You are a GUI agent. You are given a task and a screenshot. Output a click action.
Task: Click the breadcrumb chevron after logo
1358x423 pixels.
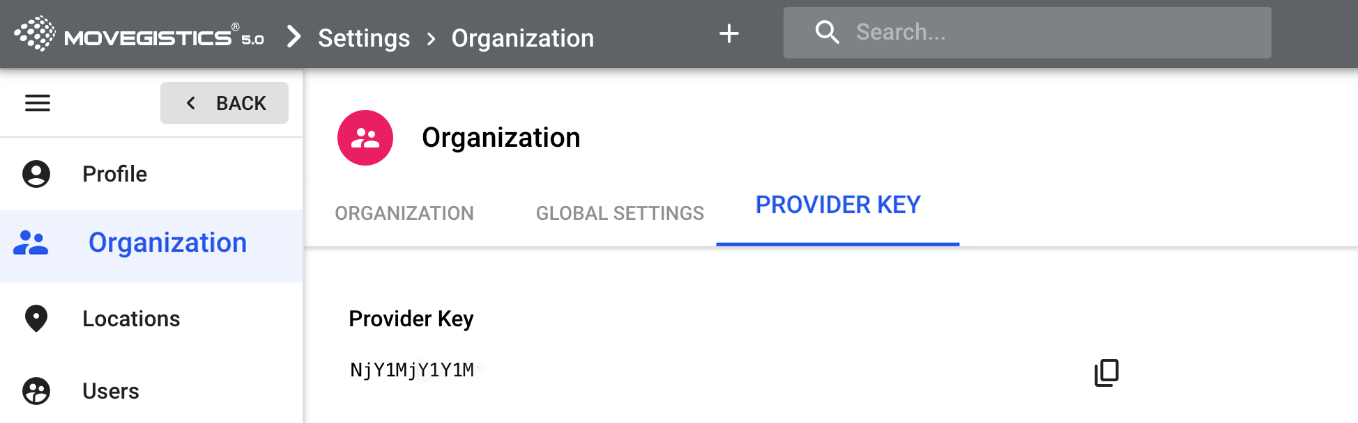point(294,36)
